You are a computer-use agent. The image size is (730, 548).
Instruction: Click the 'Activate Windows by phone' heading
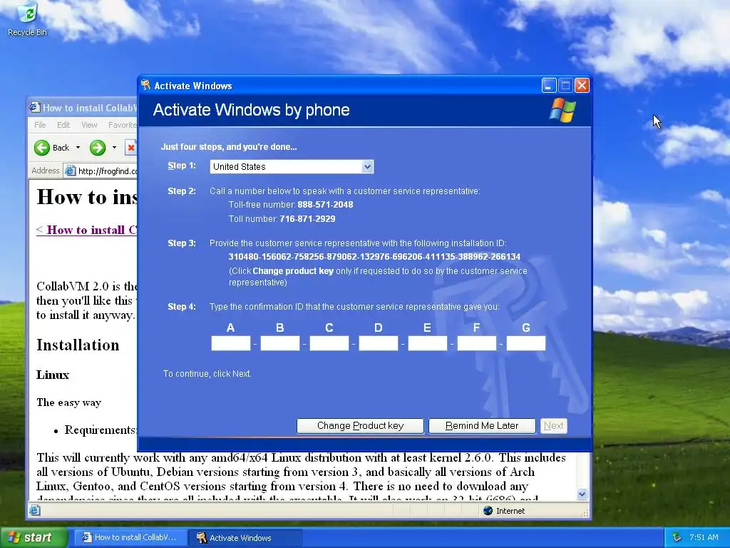[252, 110]
